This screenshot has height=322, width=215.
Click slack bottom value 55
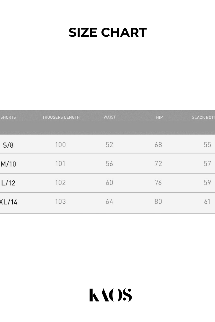coord(207,145)
